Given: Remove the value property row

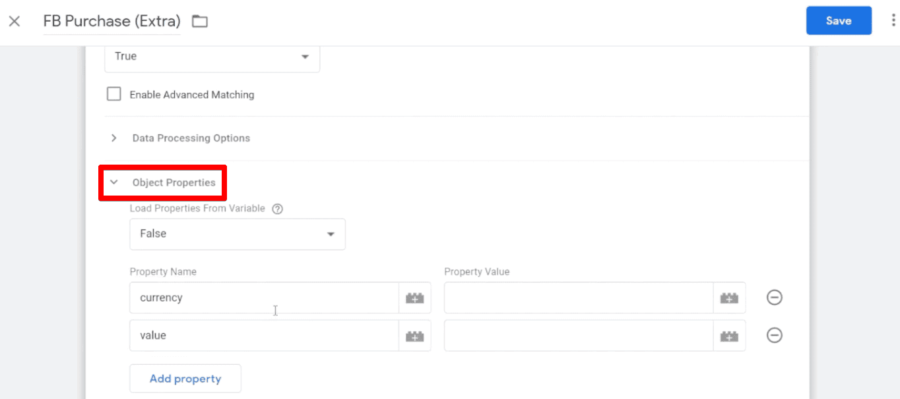Looking at the screenshot, I should pyautogui.click(x=774, y=335).
